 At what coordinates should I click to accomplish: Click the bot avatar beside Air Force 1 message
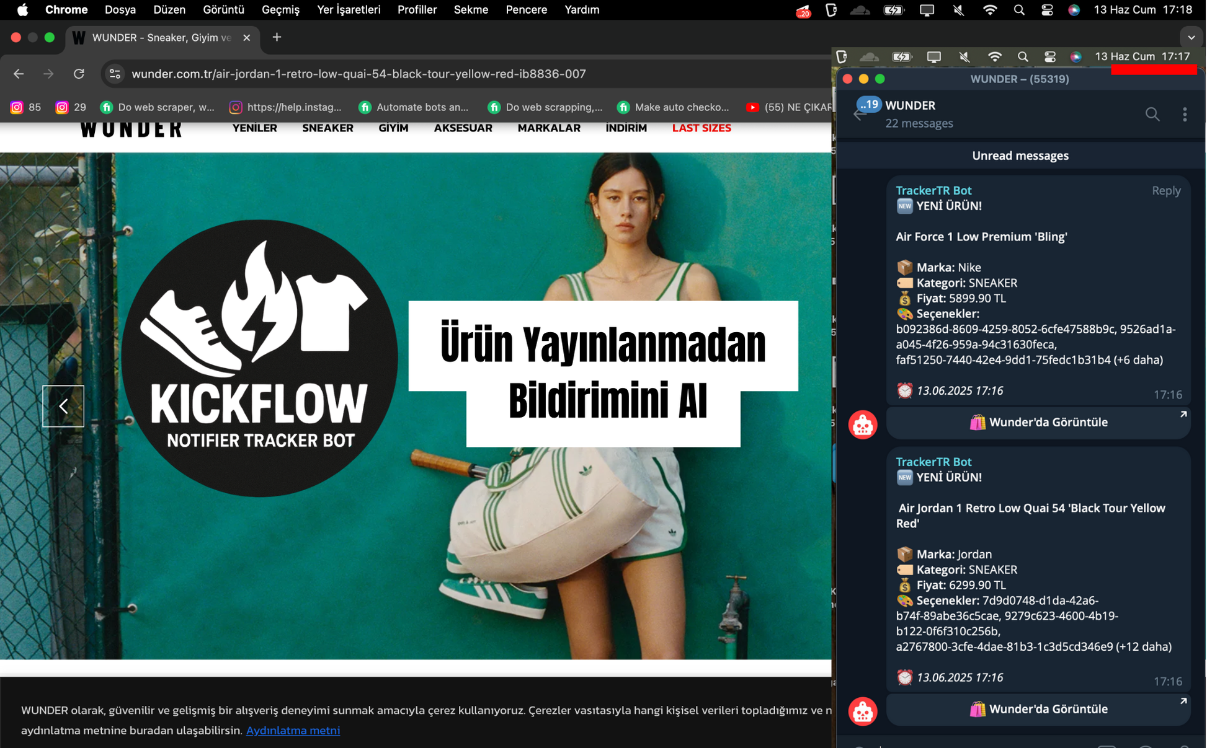[x=863, y=425]
